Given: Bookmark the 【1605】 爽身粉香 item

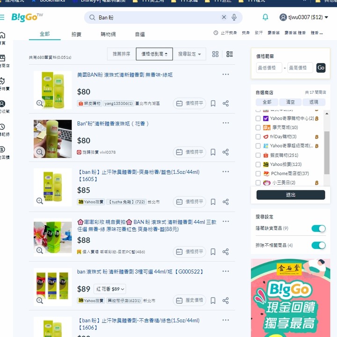Looking at the screenshot, I should click(213, 202).
